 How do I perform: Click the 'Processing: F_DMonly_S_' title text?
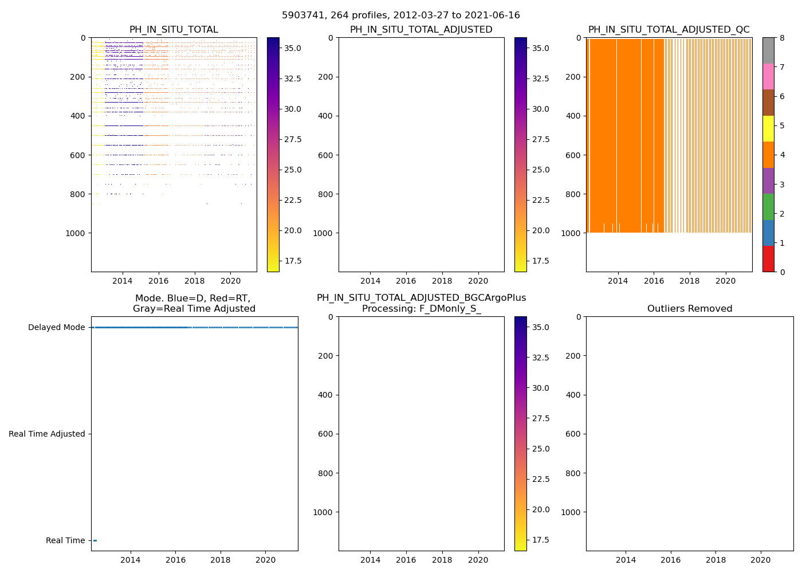421,309
